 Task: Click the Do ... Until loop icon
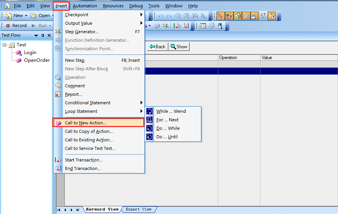click(x=150, y=137)
